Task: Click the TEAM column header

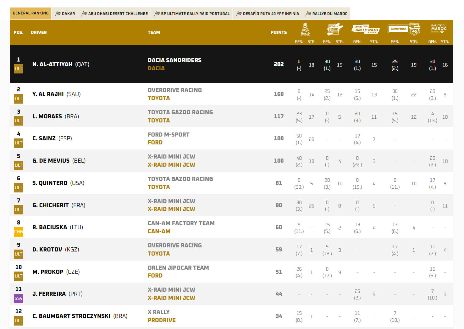Action: click(x=154, y=32)
